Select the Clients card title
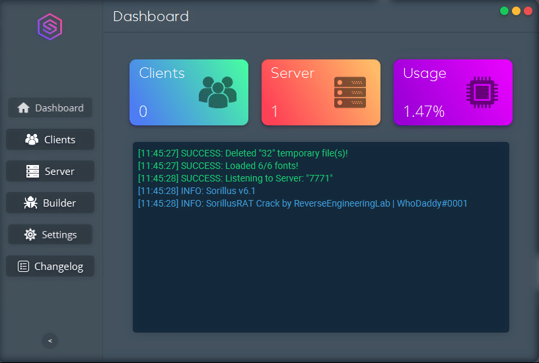The height and width of the screenshot is (363, 539). click(x=162, y=73)
